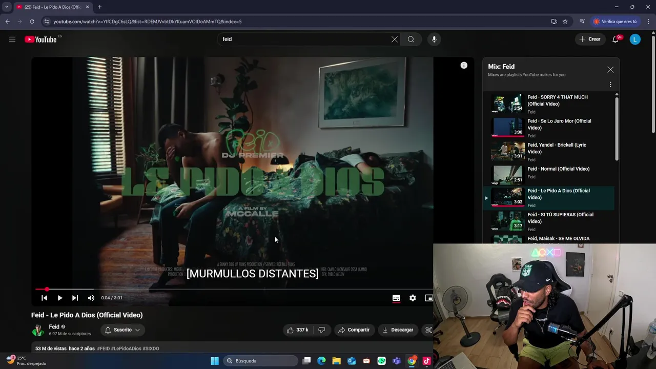Screen dimensions: 656x369
Task: Go to the YouTube home logo
Action: point(40,39)
